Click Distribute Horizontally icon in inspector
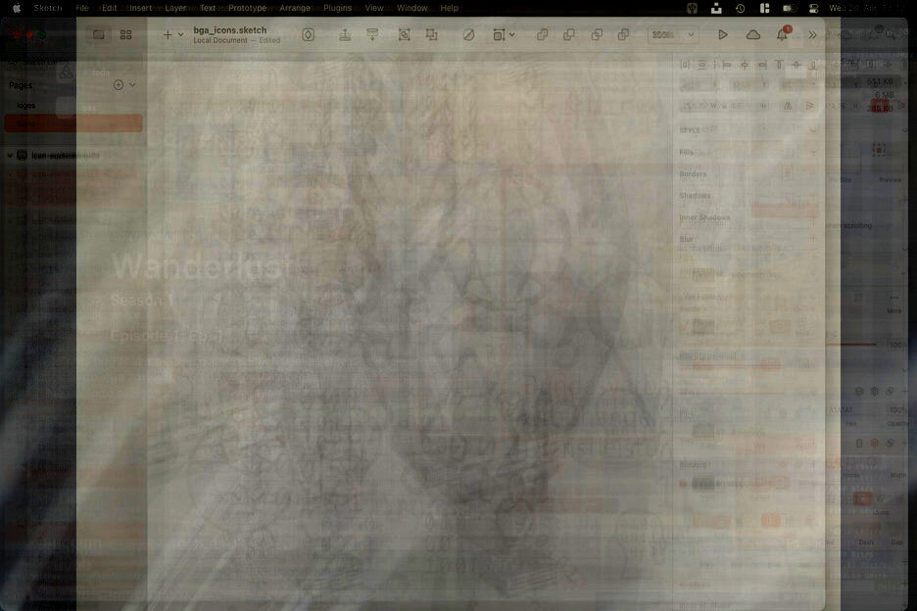 point(685,66)
